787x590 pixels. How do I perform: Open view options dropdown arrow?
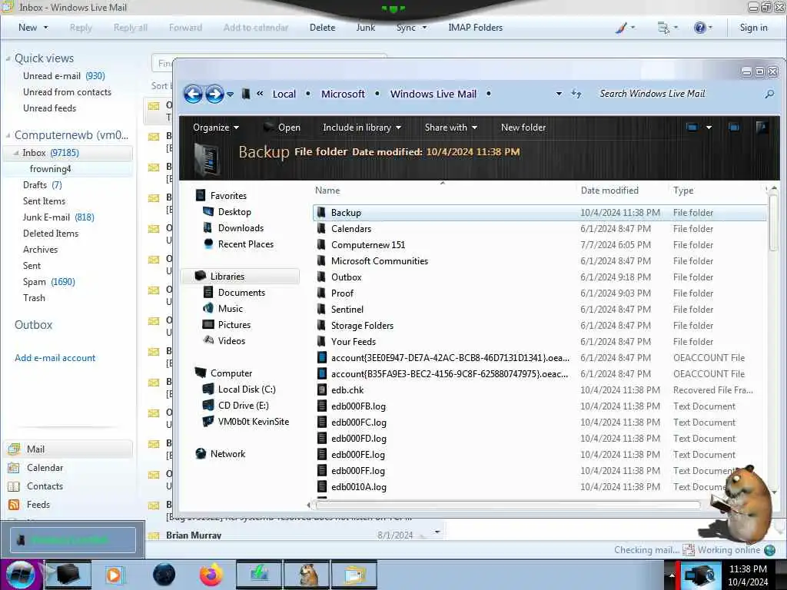tap(709, 128)
